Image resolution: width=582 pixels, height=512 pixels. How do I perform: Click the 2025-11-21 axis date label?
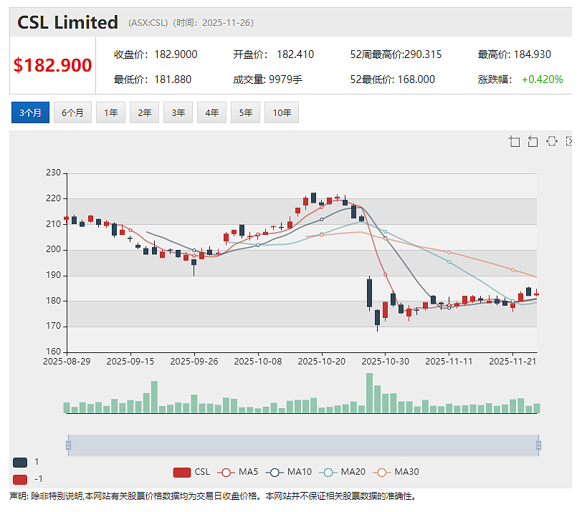pos(512,362)
